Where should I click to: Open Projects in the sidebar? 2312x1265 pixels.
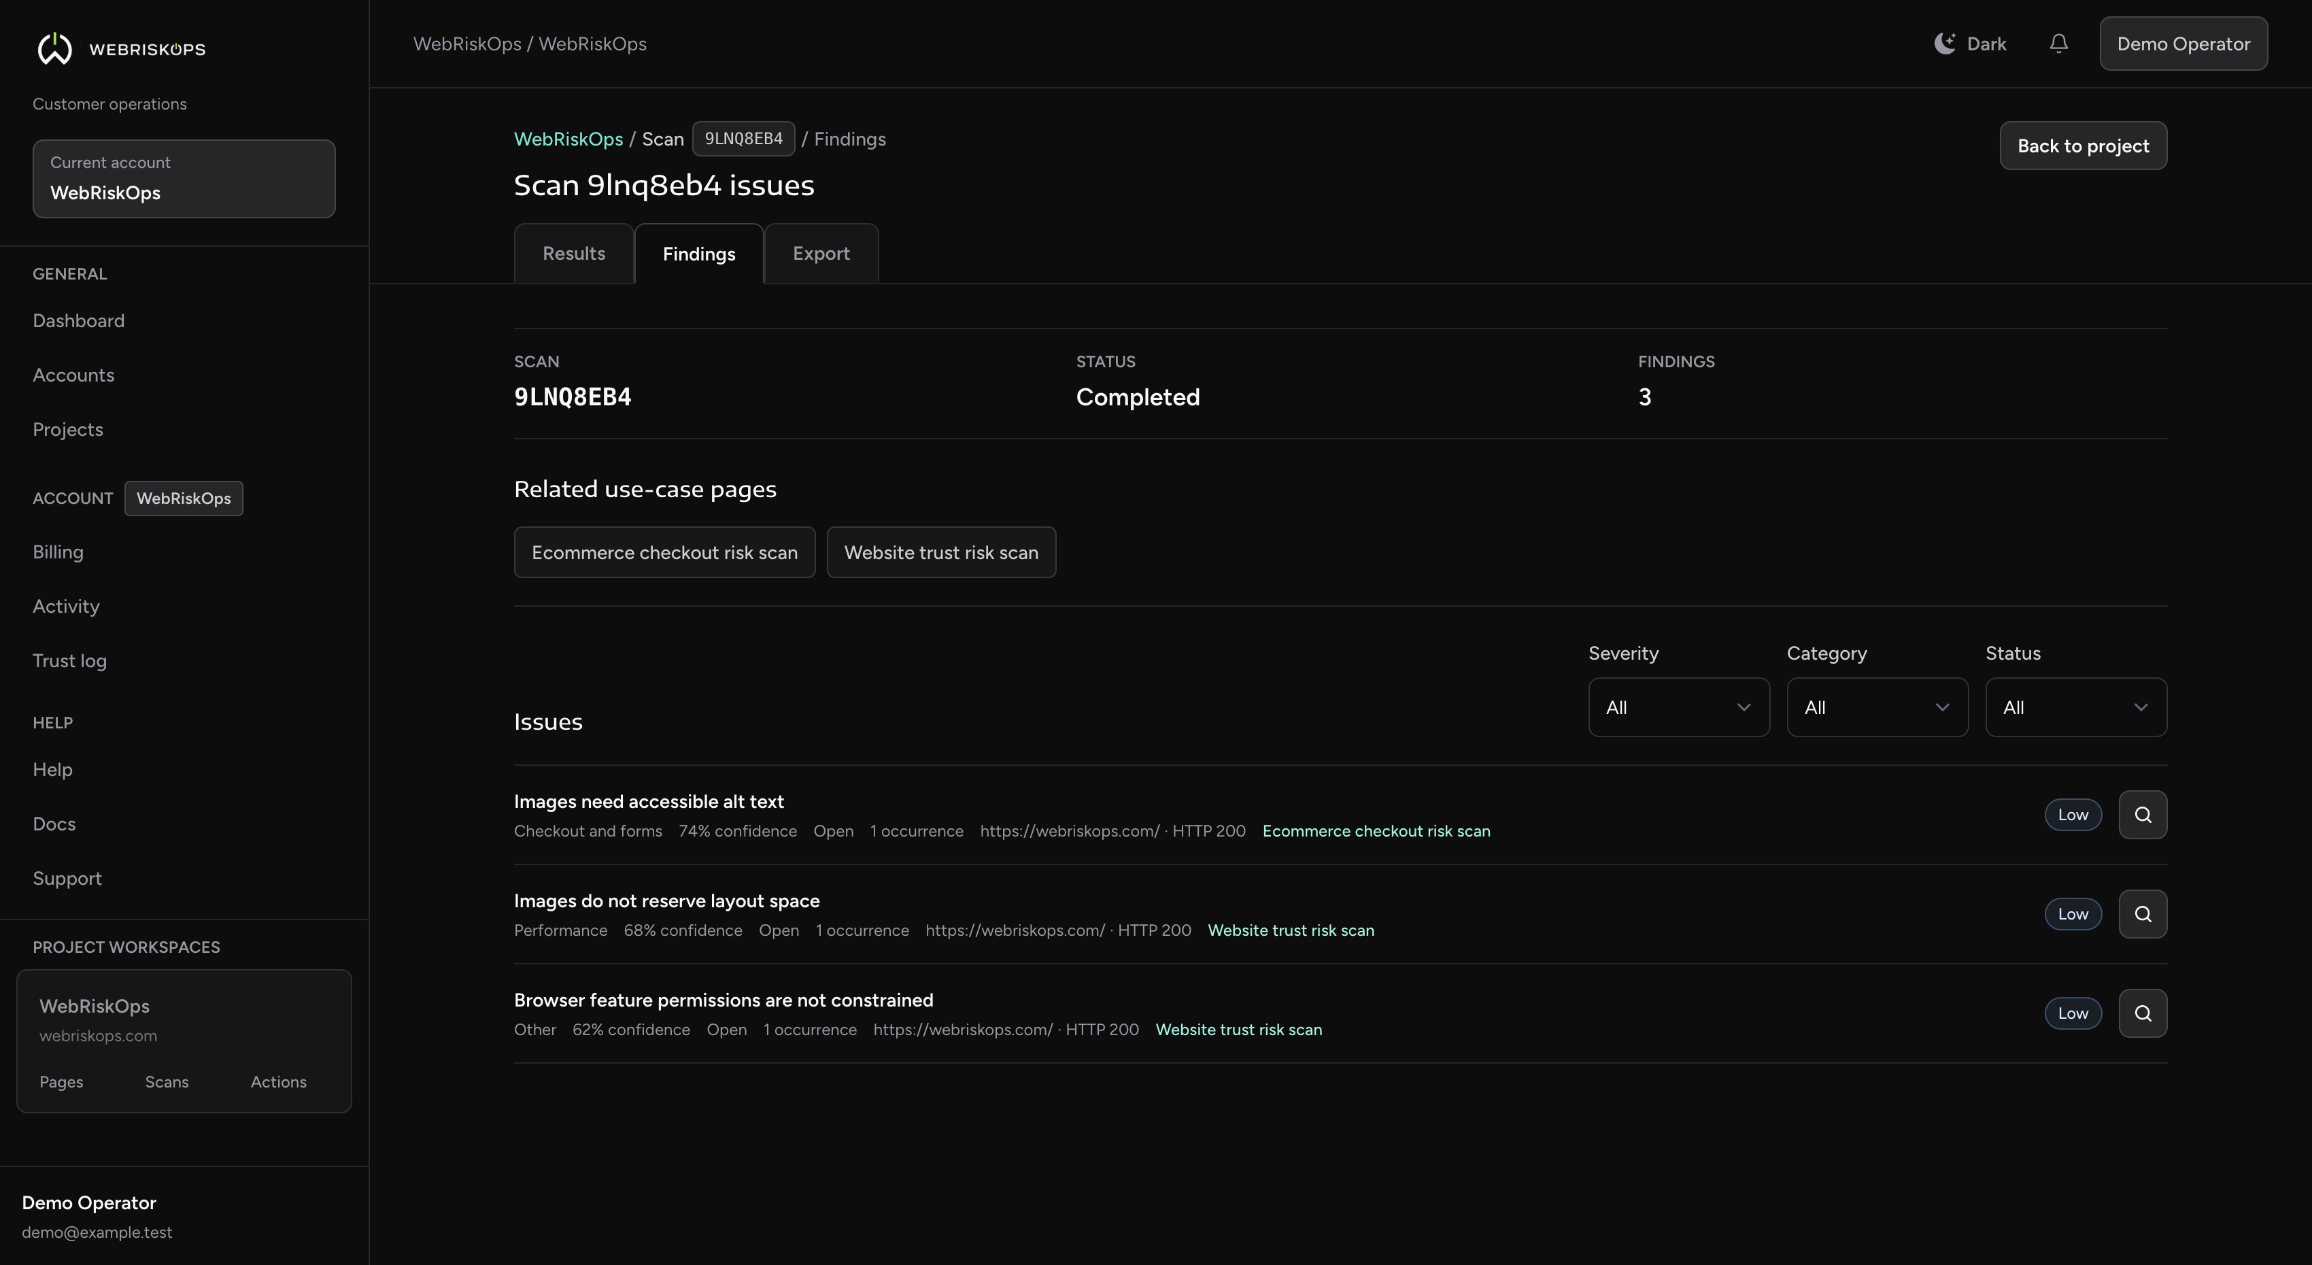(x=67, y=429)
